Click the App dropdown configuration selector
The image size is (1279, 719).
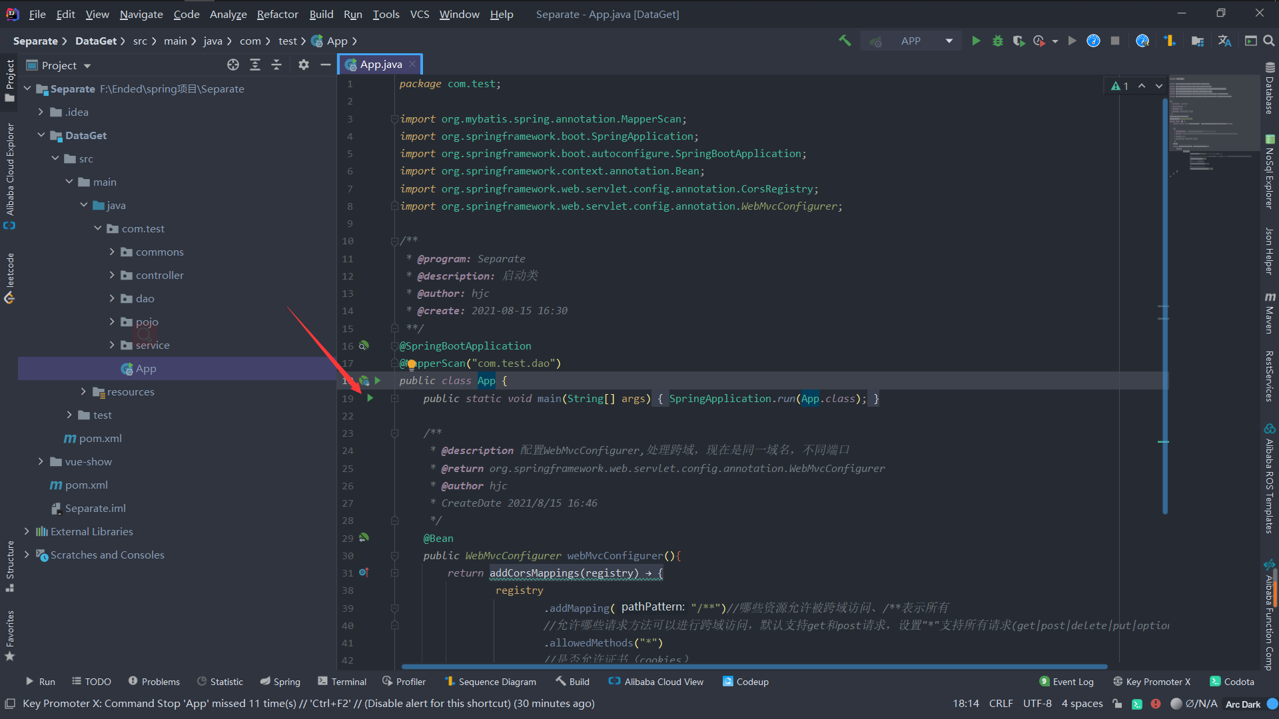926,41
